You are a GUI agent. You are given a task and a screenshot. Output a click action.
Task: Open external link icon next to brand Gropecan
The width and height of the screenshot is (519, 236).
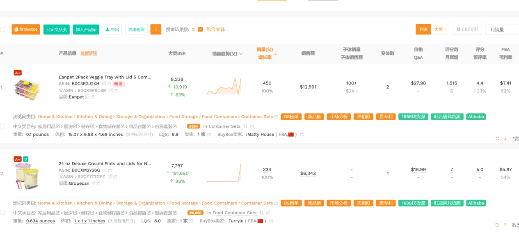point(98,183)
